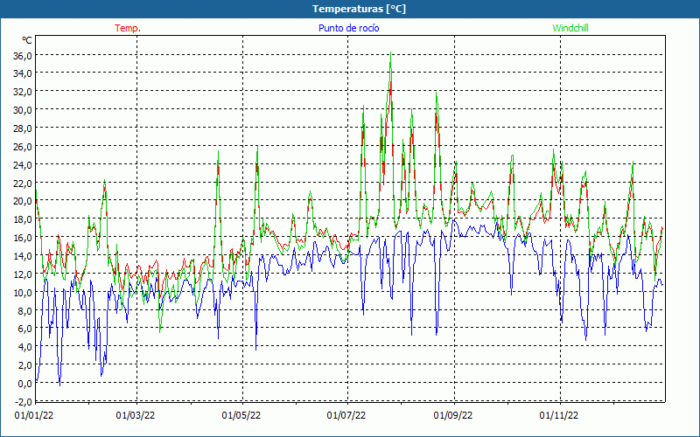The width and height of the screenshot is (700, 437).
Task: Click the -2,0 y-axis value
Action: point(24,401)
